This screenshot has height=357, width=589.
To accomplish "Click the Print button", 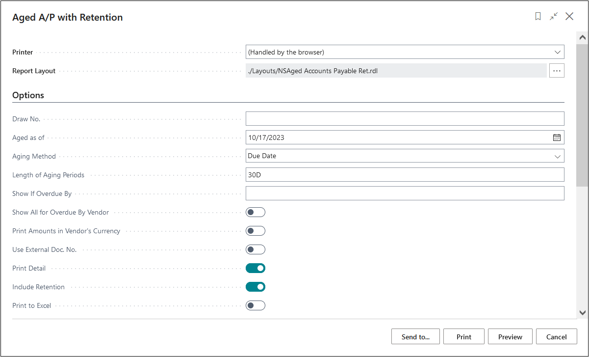I will tap(463, 337).
